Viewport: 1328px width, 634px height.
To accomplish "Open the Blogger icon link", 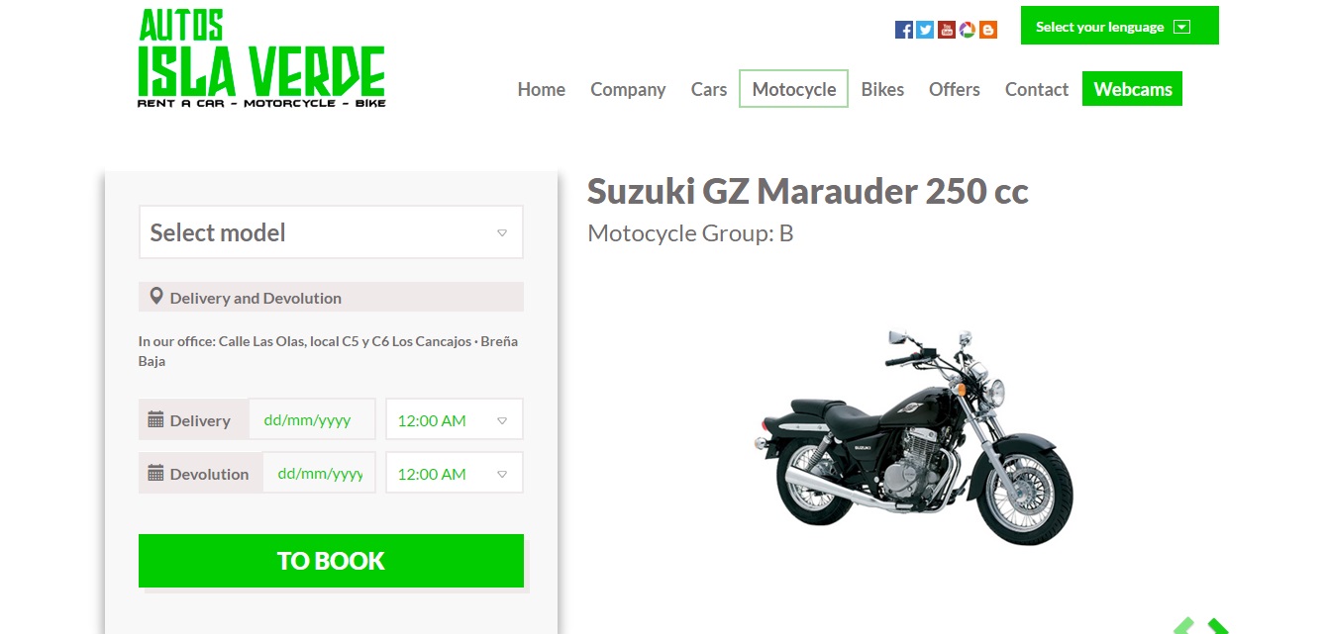I will 988,30.
